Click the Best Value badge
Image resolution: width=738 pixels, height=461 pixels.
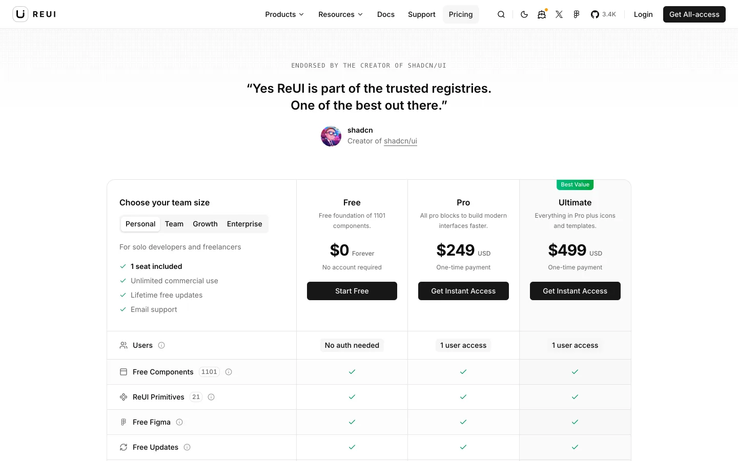click(x=575, y=184)
